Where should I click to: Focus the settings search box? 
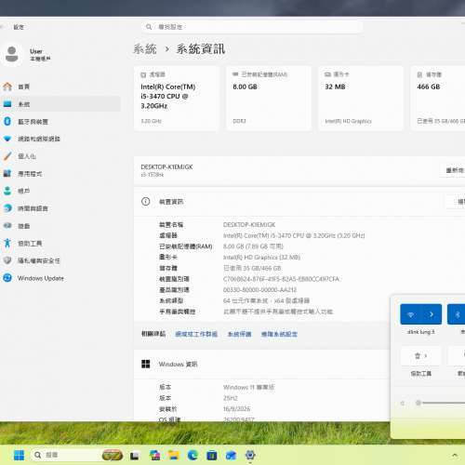(x=252, y=27)
